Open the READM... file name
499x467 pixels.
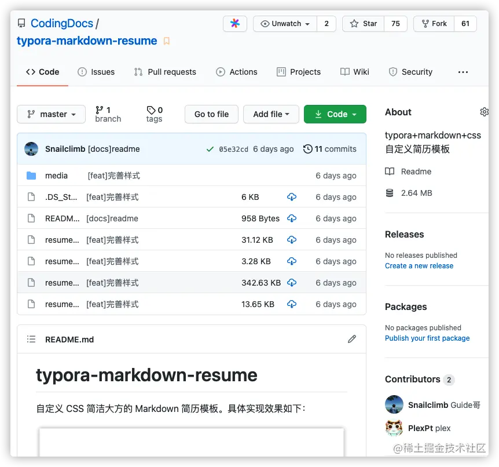point(63,218)
